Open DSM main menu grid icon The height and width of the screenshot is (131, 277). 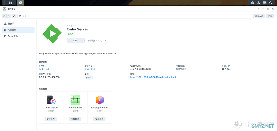pyautogui.click(x=10, y=3)
